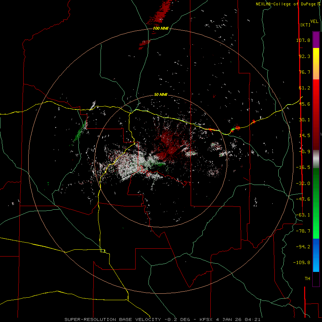Click the -109.8 scale value
Image resolution: width=322 pixels, height=322 pixels.
(x=302, y=263)
